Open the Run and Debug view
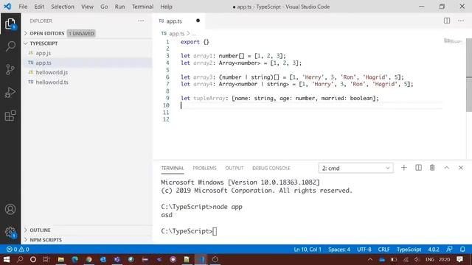 pyautogui.click(x=10, y=93)
